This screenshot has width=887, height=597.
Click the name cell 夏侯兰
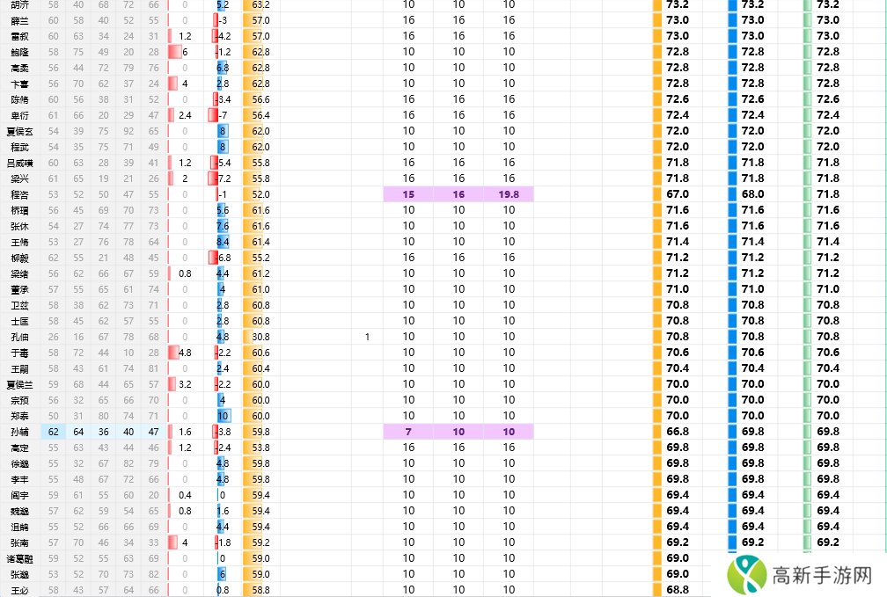coord(19,384)
